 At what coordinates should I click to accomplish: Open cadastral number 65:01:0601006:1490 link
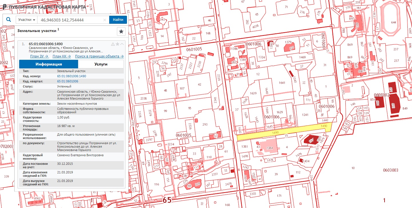(x=71, y=76)
